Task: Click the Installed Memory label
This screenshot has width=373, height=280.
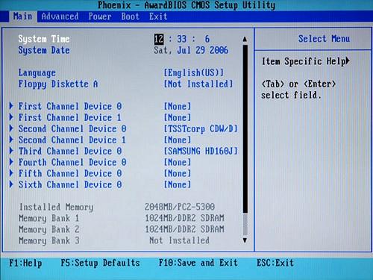Action: (56, 207)
